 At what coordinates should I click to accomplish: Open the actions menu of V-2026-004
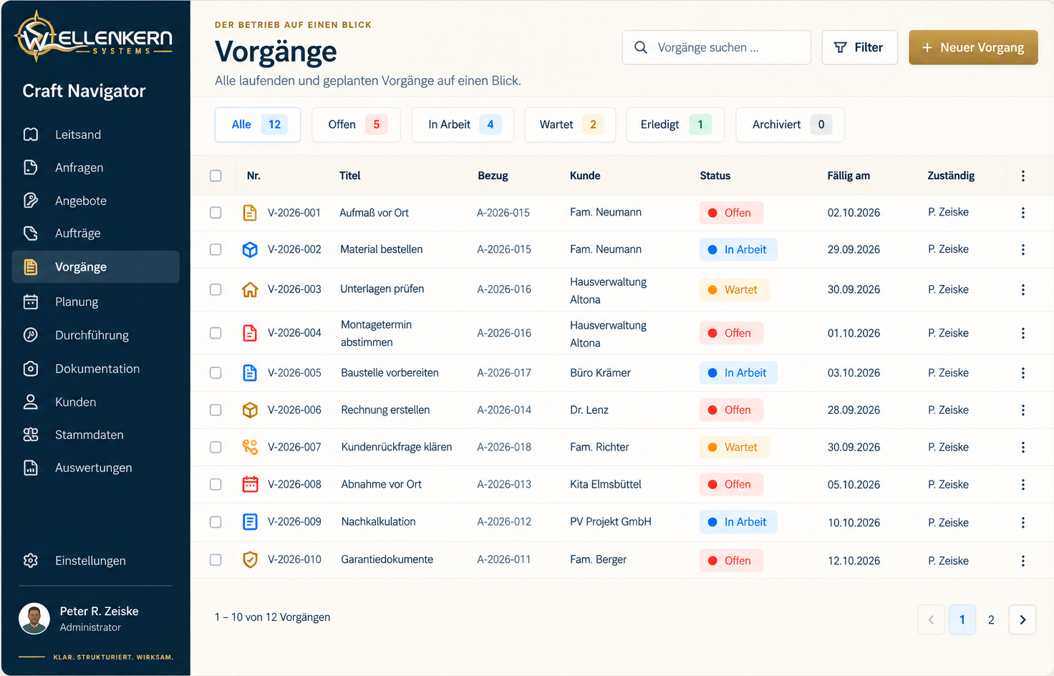1023,333
